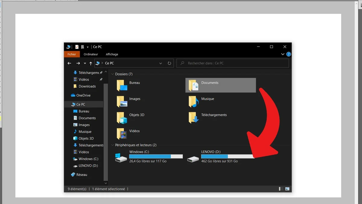Open the Fichier menu tab
362x204 pixels.
click(x=72, y=54)
